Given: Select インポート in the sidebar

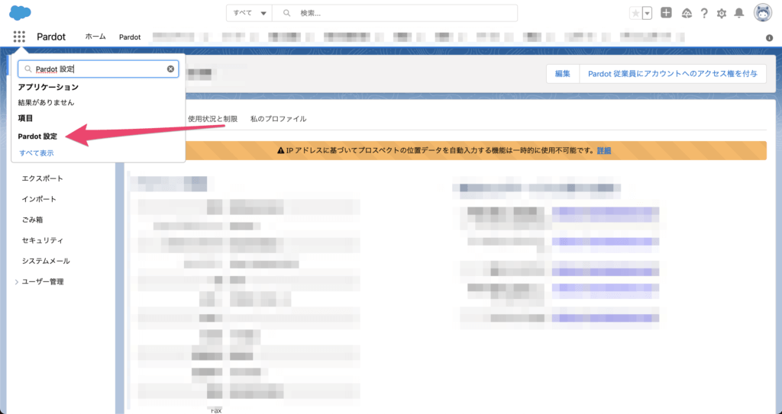Looking at the screenshot, I should pos(39,199).
